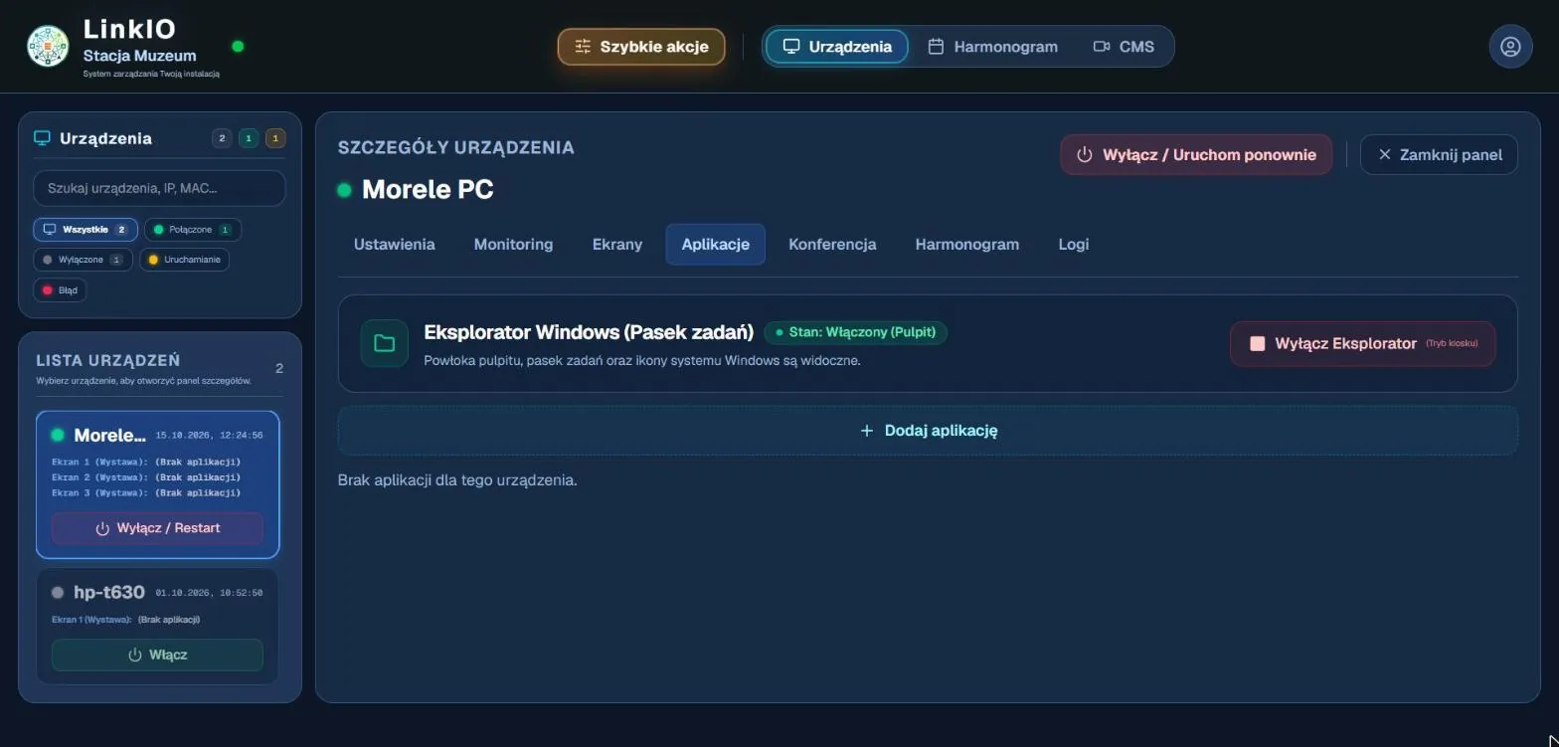The height and width of the screenshot is (747, 1559).
Task: Select the hp-t630 device card
Action: point(158,626)
